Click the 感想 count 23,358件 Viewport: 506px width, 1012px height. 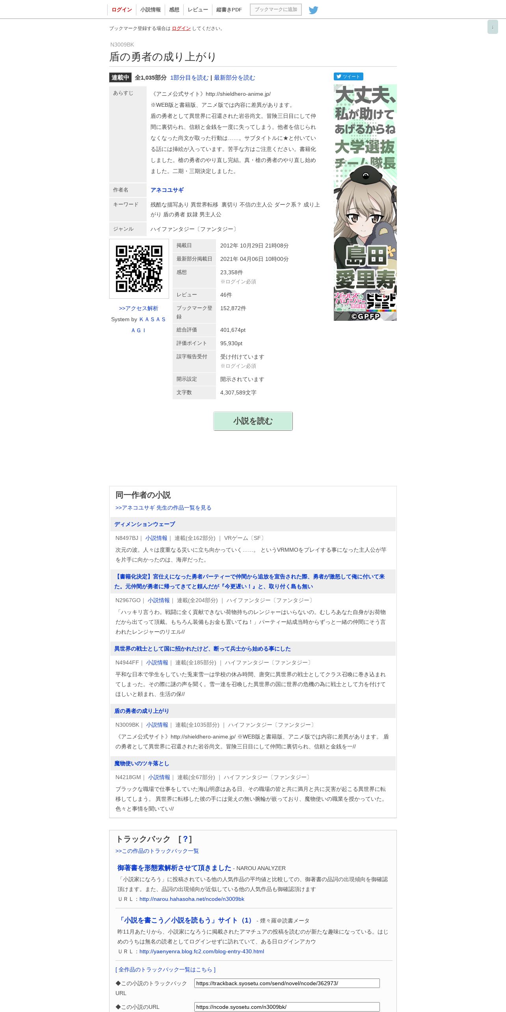click(232, 272)
